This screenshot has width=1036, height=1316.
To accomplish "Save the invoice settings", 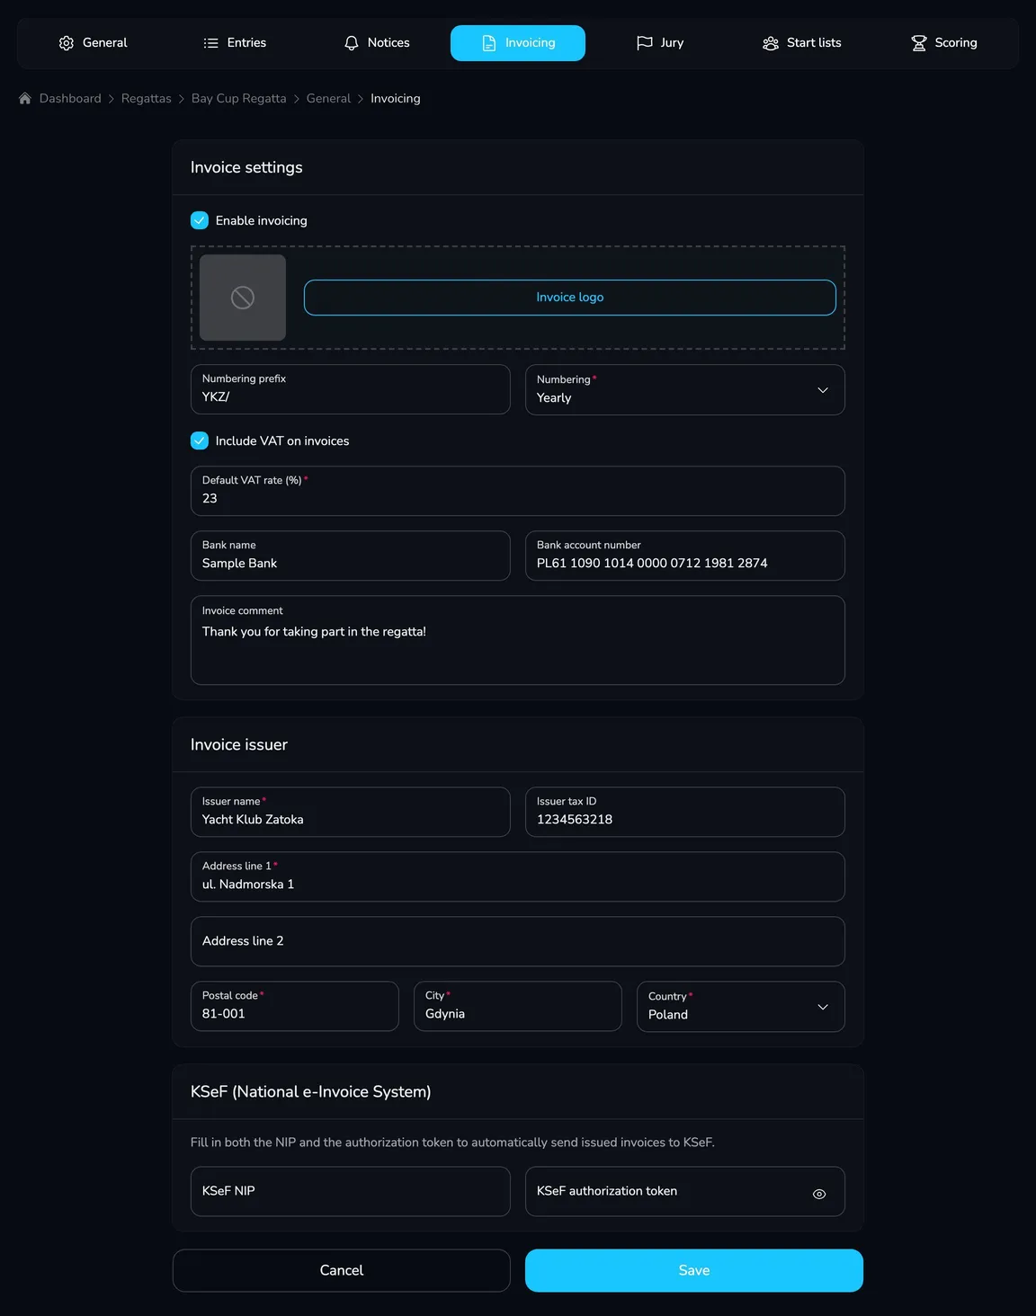I will coord(694,1270).
